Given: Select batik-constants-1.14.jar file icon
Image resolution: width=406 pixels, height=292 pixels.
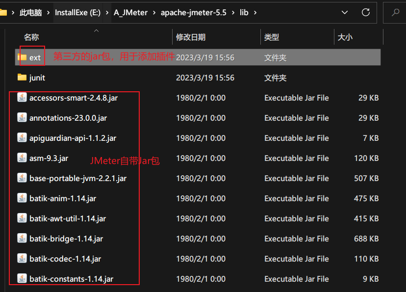Looking at the screenshot, I should click(22, 279).
